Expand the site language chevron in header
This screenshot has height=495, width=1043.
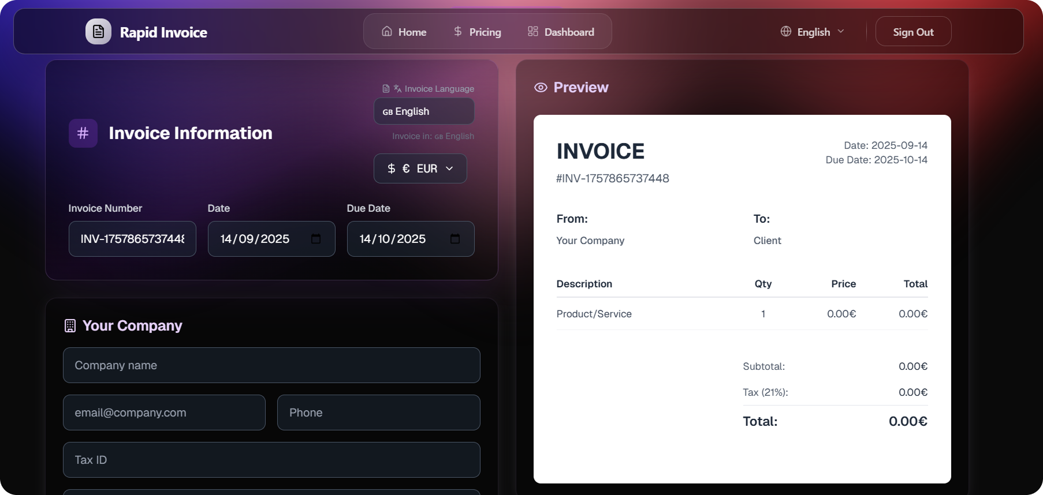(x=841, y=32)
